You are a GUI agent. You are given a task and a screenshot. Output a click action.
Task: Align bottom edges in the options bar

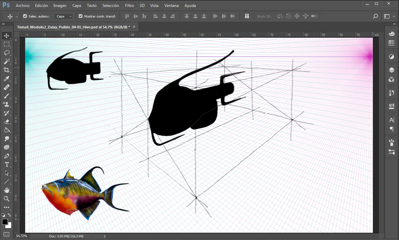144,16
